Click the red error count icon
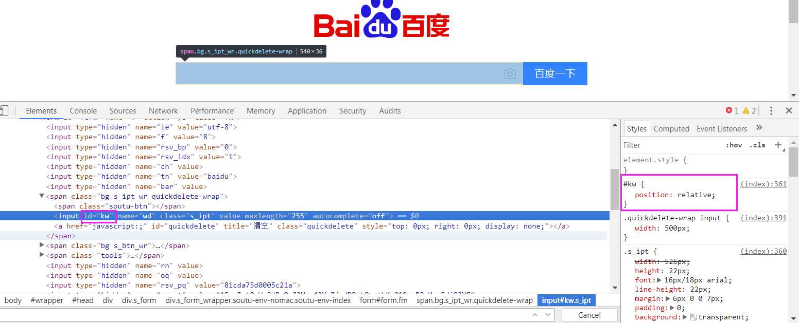This screenshot has height=323, width=799. pyautogui.click(x=729, y=110)
